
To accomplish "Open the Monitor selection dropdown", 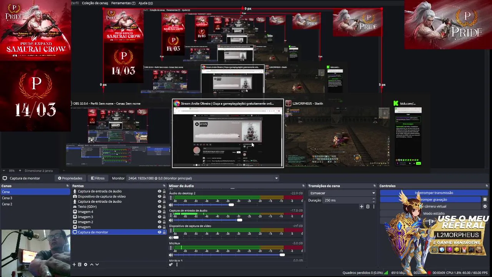I will coord(203,178).
